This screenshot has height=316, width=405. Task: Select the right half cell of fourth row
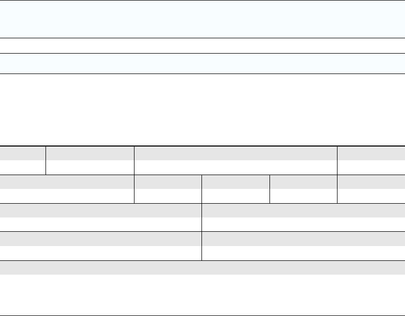click(x=303, y=246)
